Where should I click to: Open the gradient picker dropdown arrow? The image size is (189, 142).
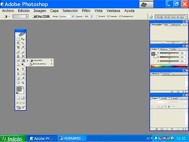tap(27, 16)
